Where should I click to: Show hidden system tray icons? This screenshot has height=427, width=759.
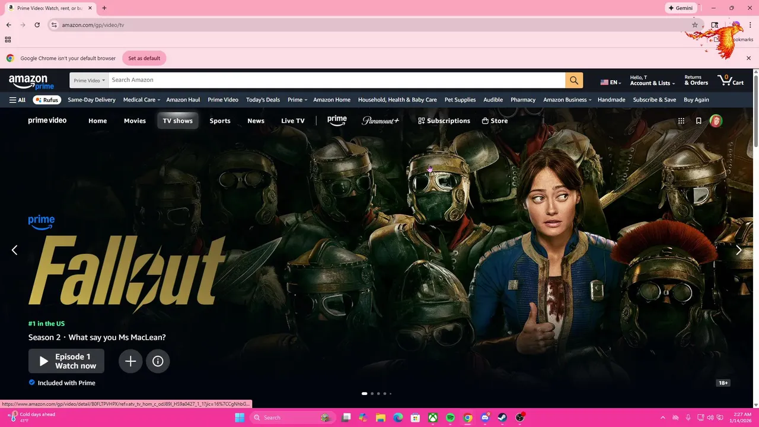pyautogui.click(x=662, y=418)
